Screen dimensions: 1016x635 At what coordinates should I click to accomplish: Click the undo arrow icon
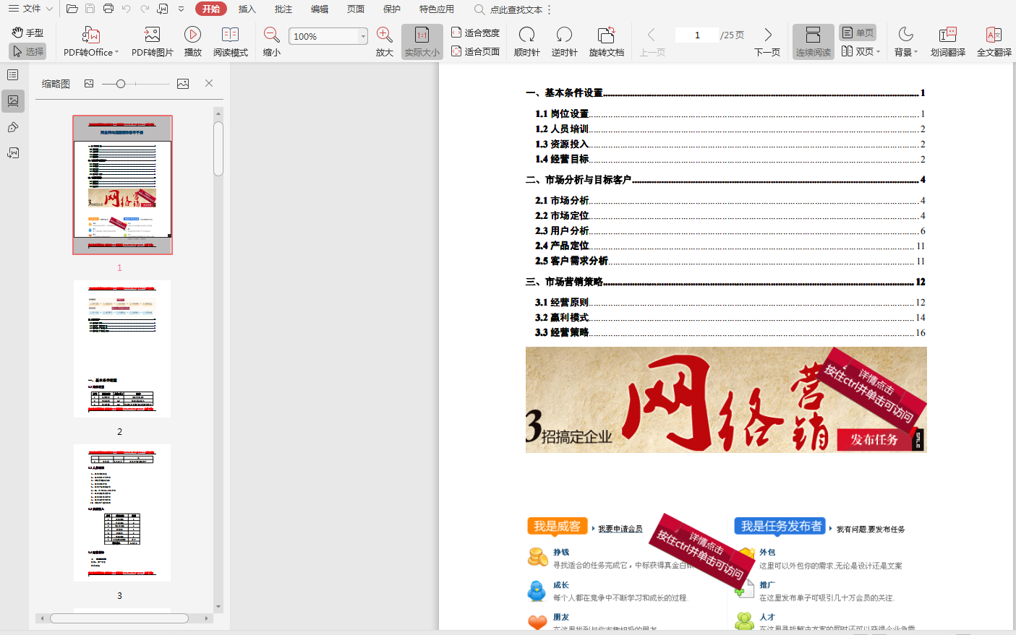pyautogui.click(x=127, y=9)
